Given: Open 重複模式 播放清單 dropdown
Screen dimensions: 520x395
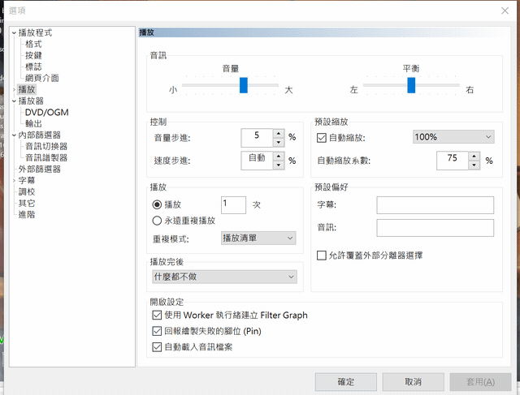Looking at the screenshot, I should (258, 238).
